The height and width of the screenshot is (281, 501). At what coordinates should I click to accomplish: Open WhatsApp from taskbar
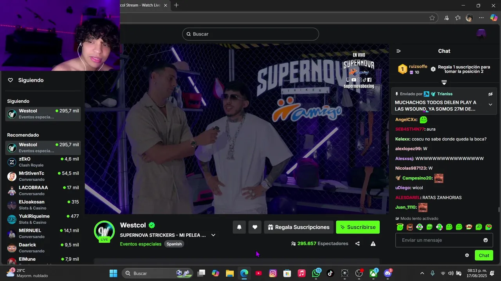coord(316,273)
